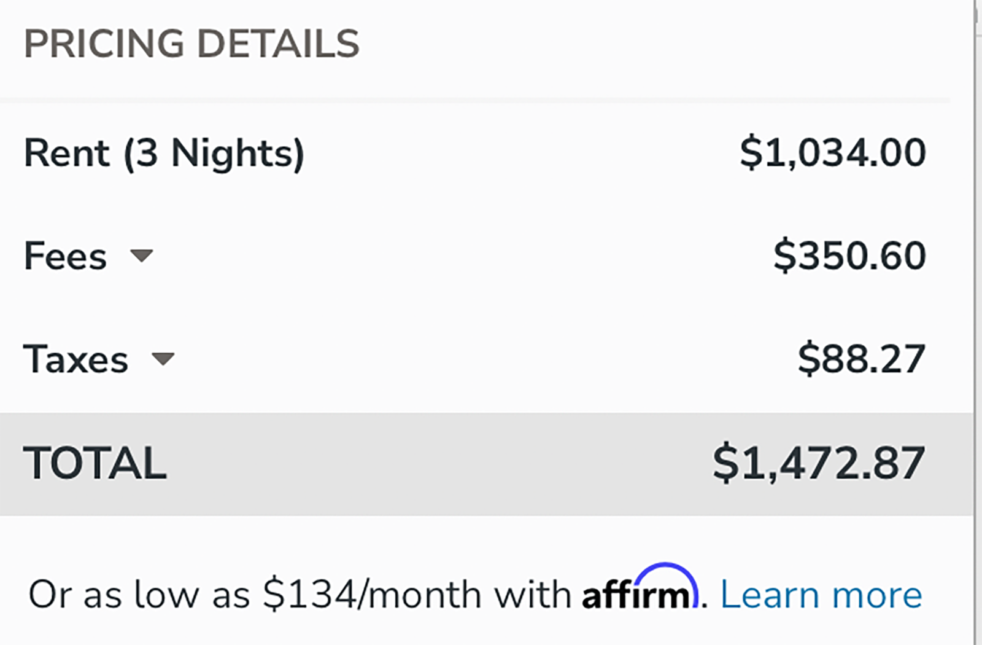Click the word 'with' before Affirm
982x645 pixels.
[532, 595]
